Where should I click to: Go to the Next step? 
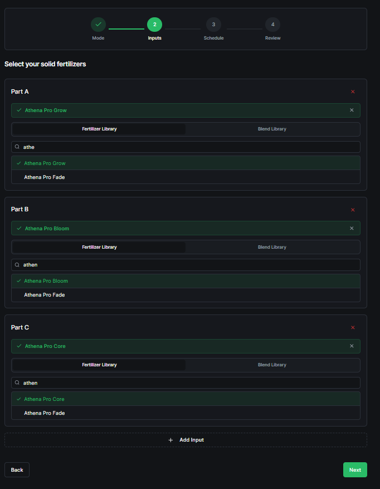(x=355, y=470)
